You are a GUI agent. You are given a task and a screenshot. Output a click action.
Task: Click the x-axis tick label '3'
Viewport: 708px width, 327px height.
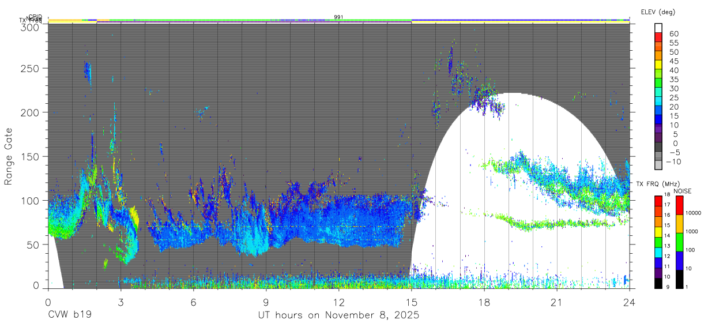point(120,302)
